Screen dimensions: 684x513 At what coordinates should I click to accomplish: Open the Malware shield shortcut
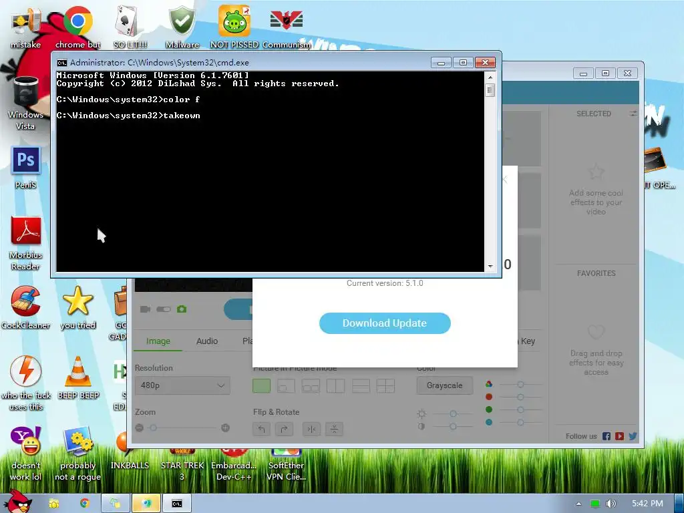[182, 27]
